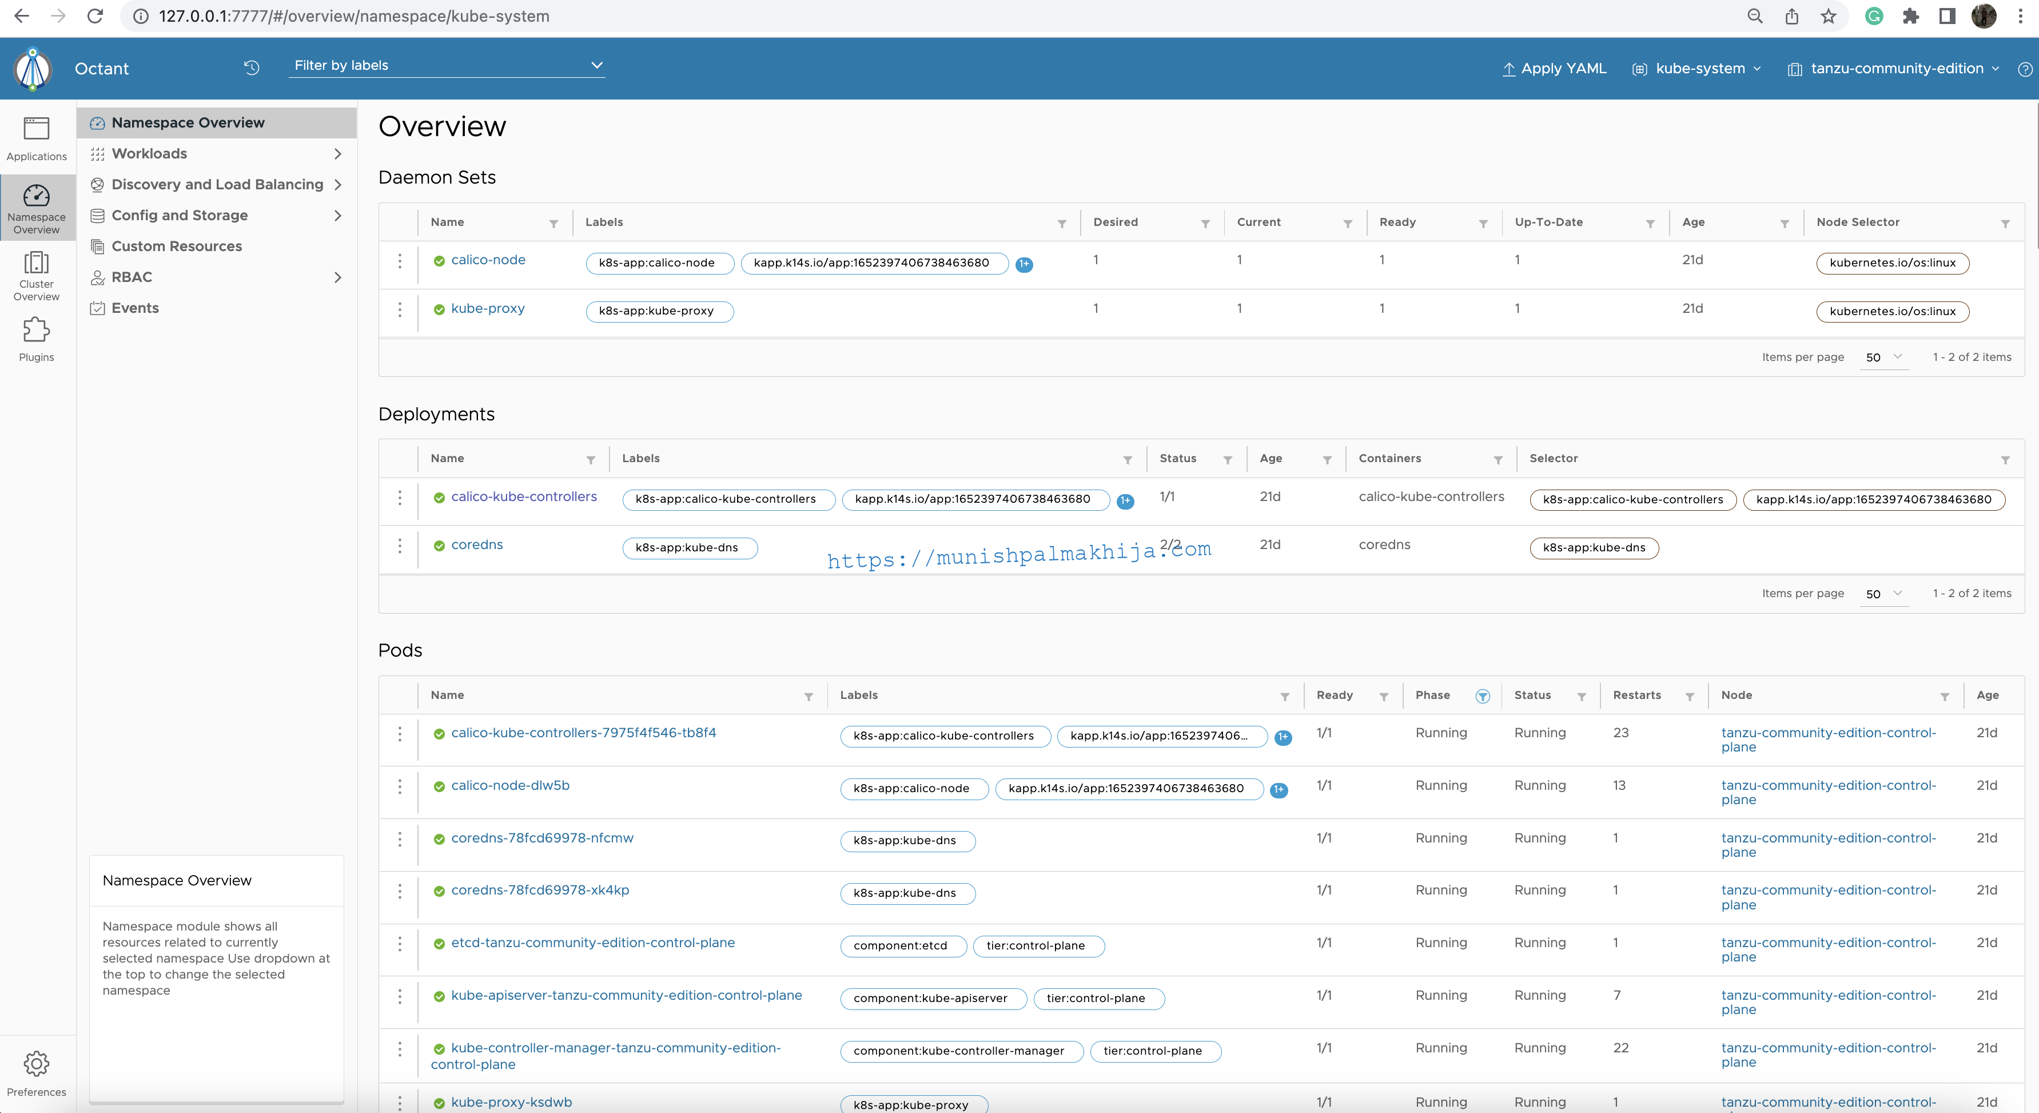2039x1113 pixels.
Task: Open tanzu-community-edition context selector
Action: [x=1893, y=68]
